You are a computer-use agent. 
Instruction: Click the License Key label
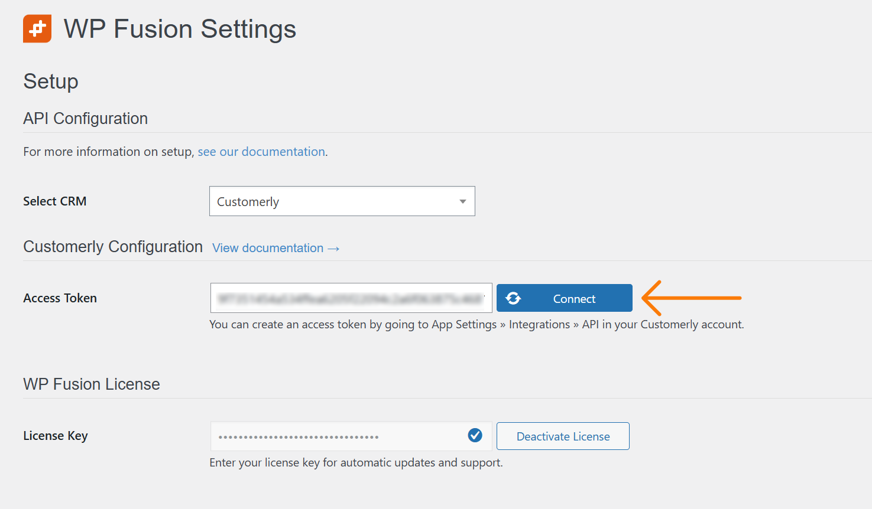56,436
